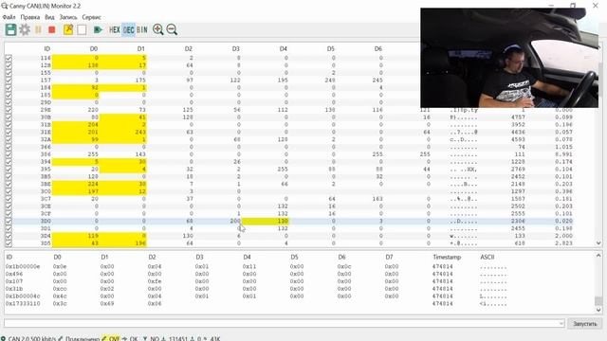Open the Вид menu

[49, 17]
